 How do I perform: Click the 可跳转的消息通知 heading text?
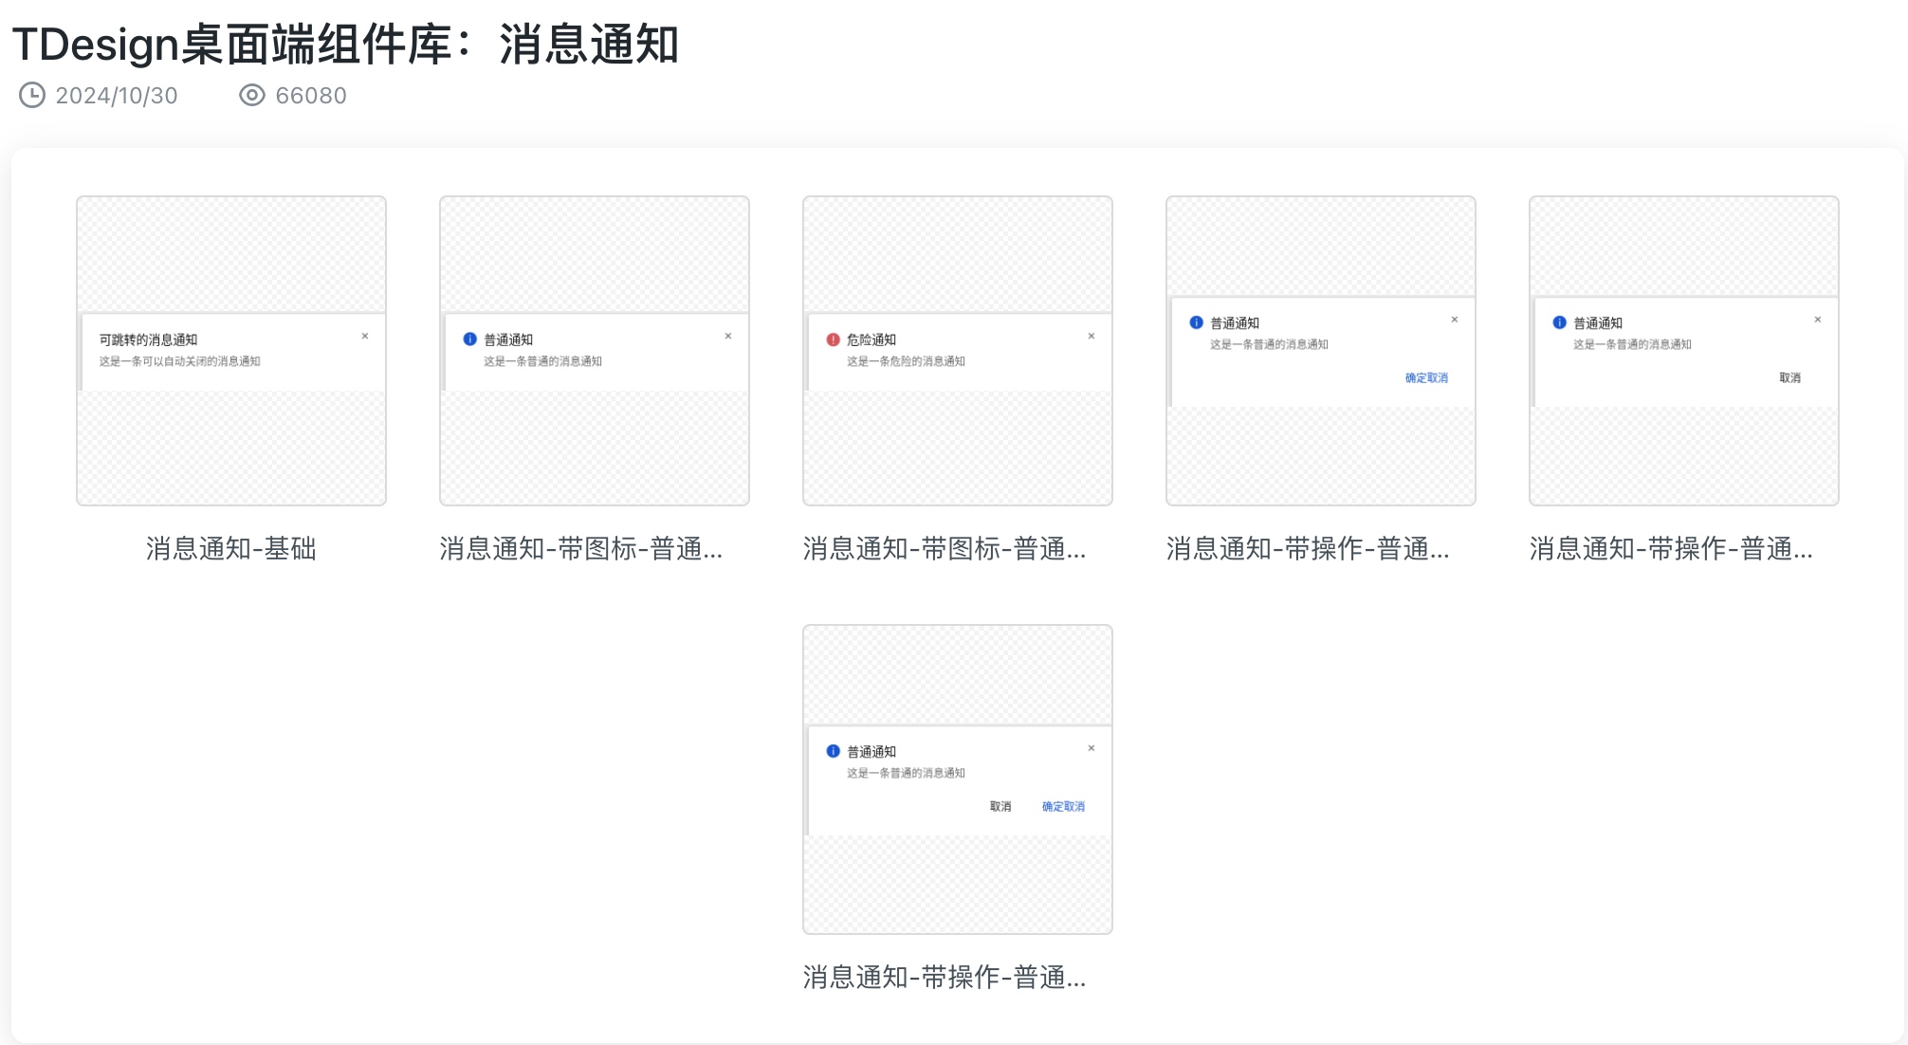pyautogui.click(x=148, y=339)
